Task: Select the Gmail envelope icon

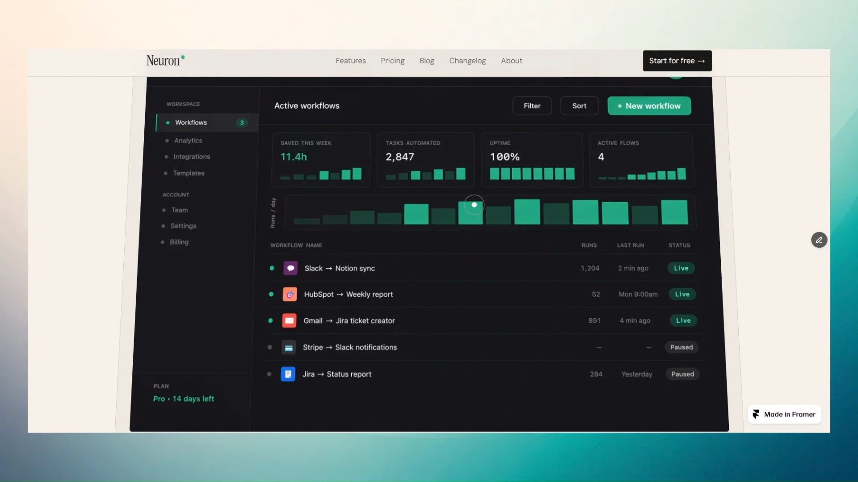Action: tap(289, 320)
